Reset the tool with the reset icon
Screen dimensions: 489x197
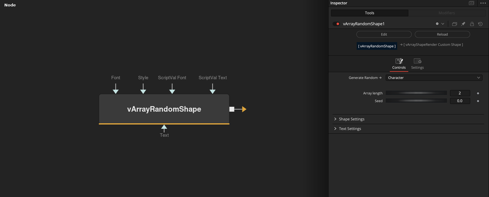pyautogui.click(x=480, y=24)
